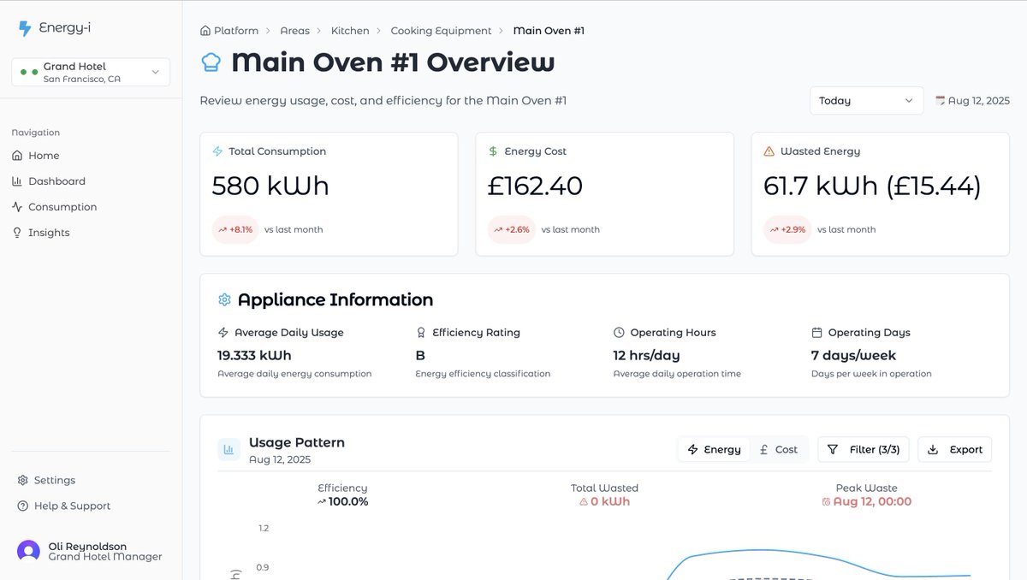Go to the Cooking Equipment breadcrumb link
Screen dimensions: 1027x580
pyautogui.click(x=441, y=31)
